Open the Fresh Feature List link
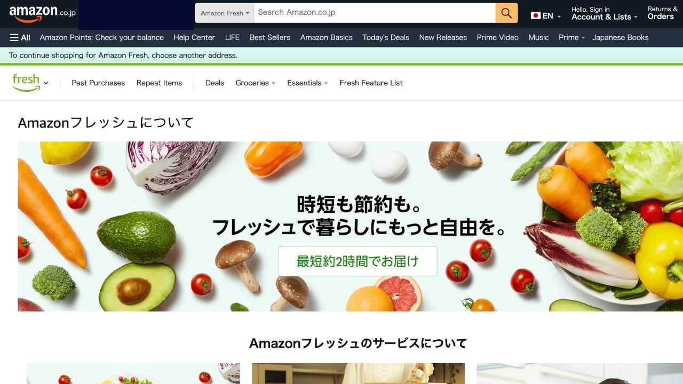This screenshot has width=683, height=384. pyautogui.click(x=371, y=83)
